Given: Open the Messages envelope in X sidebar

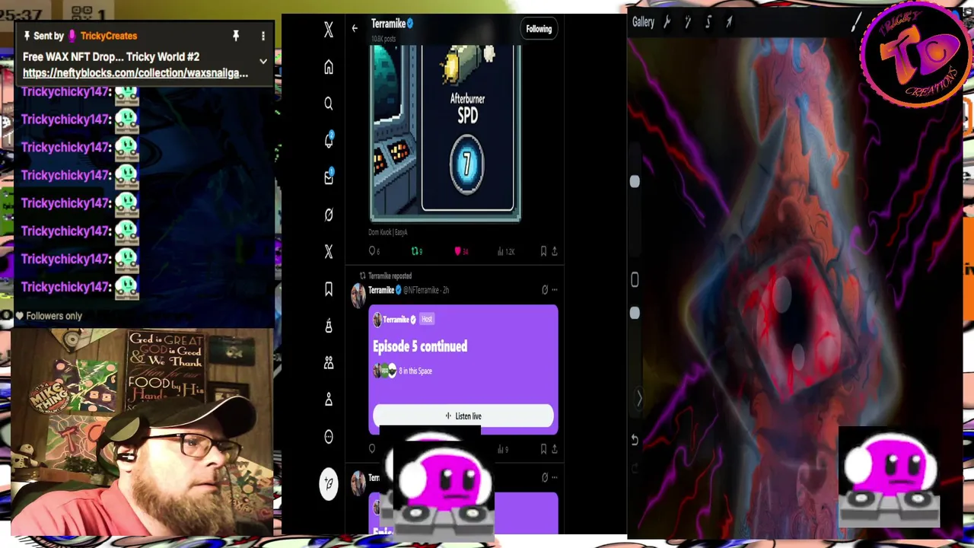Looking at the screenshot, I should [x=329, y=177].
